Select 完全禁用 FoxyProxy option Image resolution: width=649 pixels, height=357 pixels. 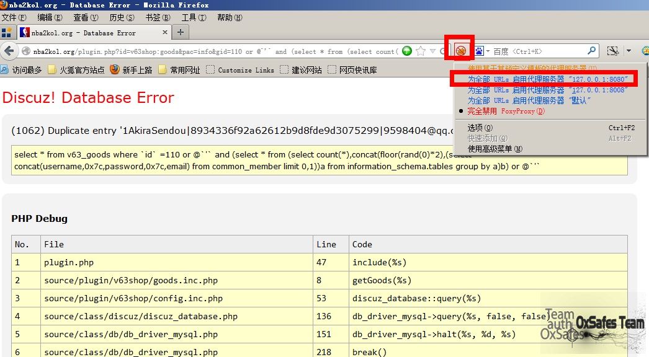tap(506, 112)
